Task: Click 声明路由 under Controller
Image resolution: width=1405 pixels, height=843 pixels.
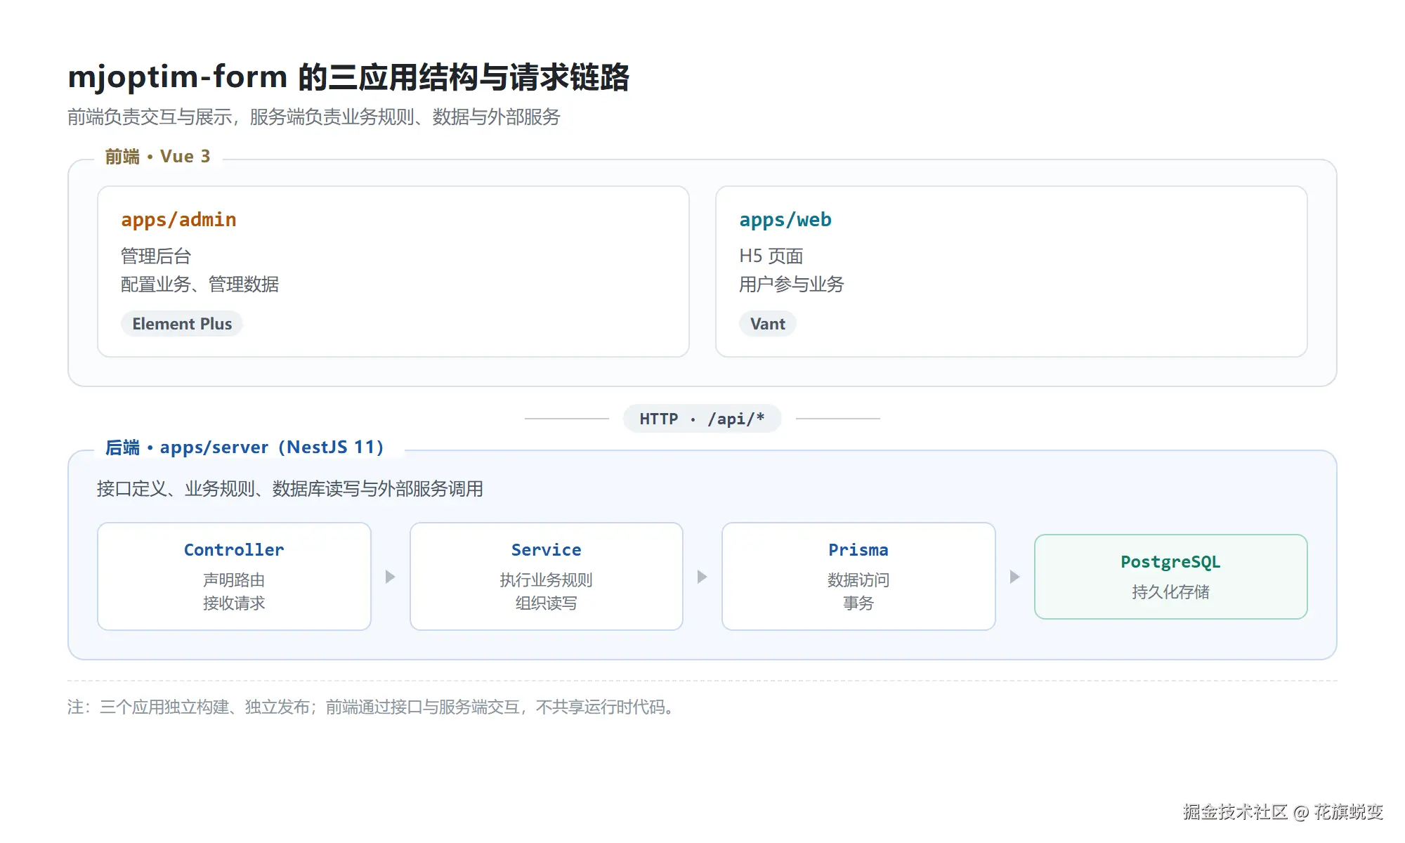Action: (x=234, y=580)
